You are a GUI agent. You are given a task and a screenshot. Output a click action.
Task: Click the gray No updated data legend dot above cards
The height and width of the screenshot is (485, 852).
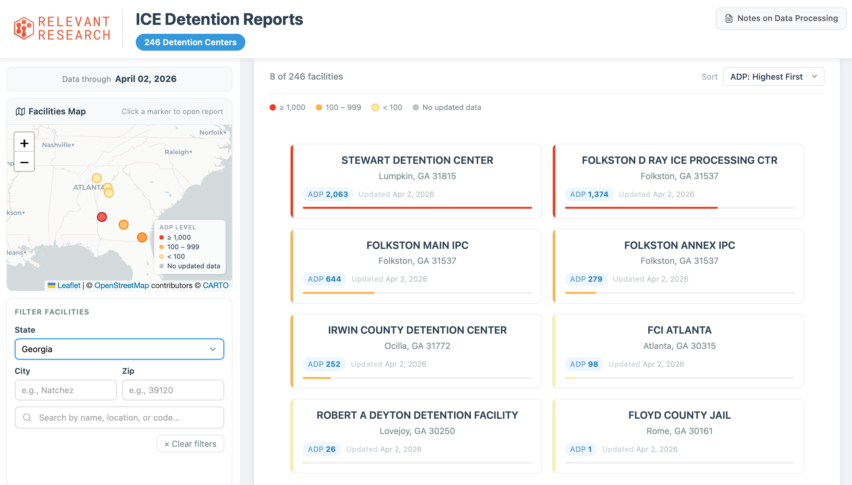click(x=415, y=107)
